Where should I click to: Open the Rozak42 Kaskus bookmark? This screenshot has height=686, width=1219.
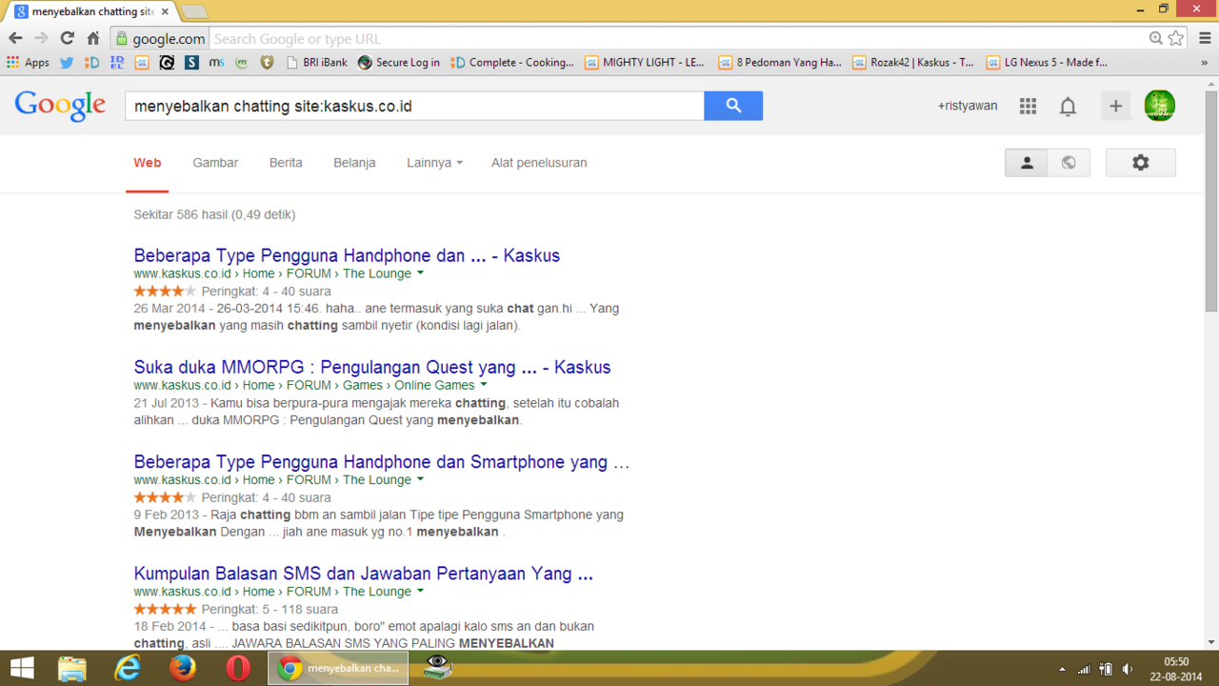click(x=913, y=62)
